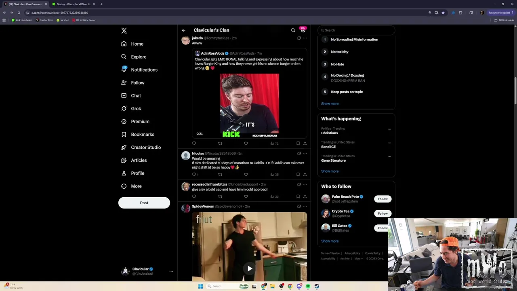
Task: Like recessed infraorbitals post
Action: tap(246, 196)
